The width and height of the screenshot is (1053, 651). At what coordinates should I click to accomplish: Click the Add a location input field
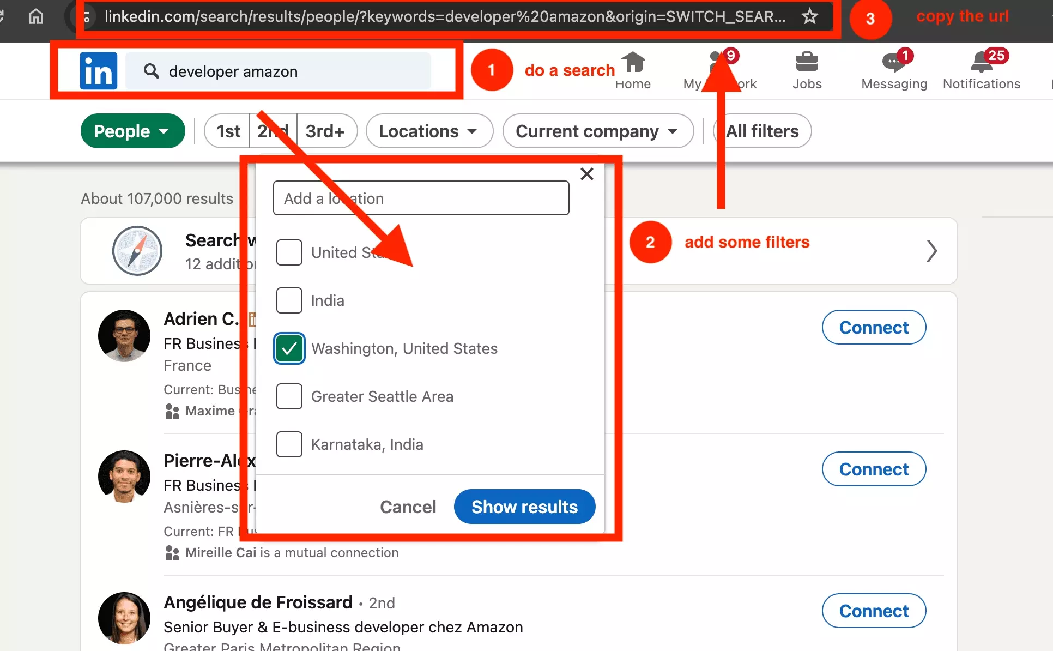pyautogui.click(x=420, y=198)
